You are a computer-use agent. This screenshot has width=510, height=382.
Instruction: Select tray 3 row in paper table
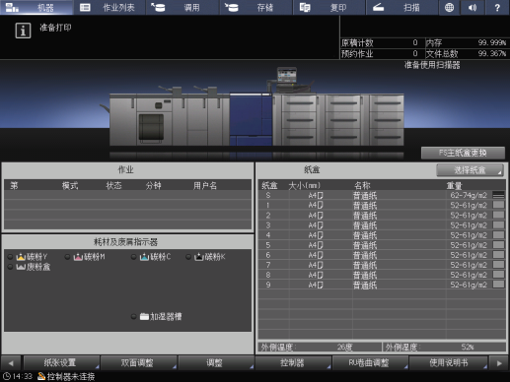click(382, 225)
